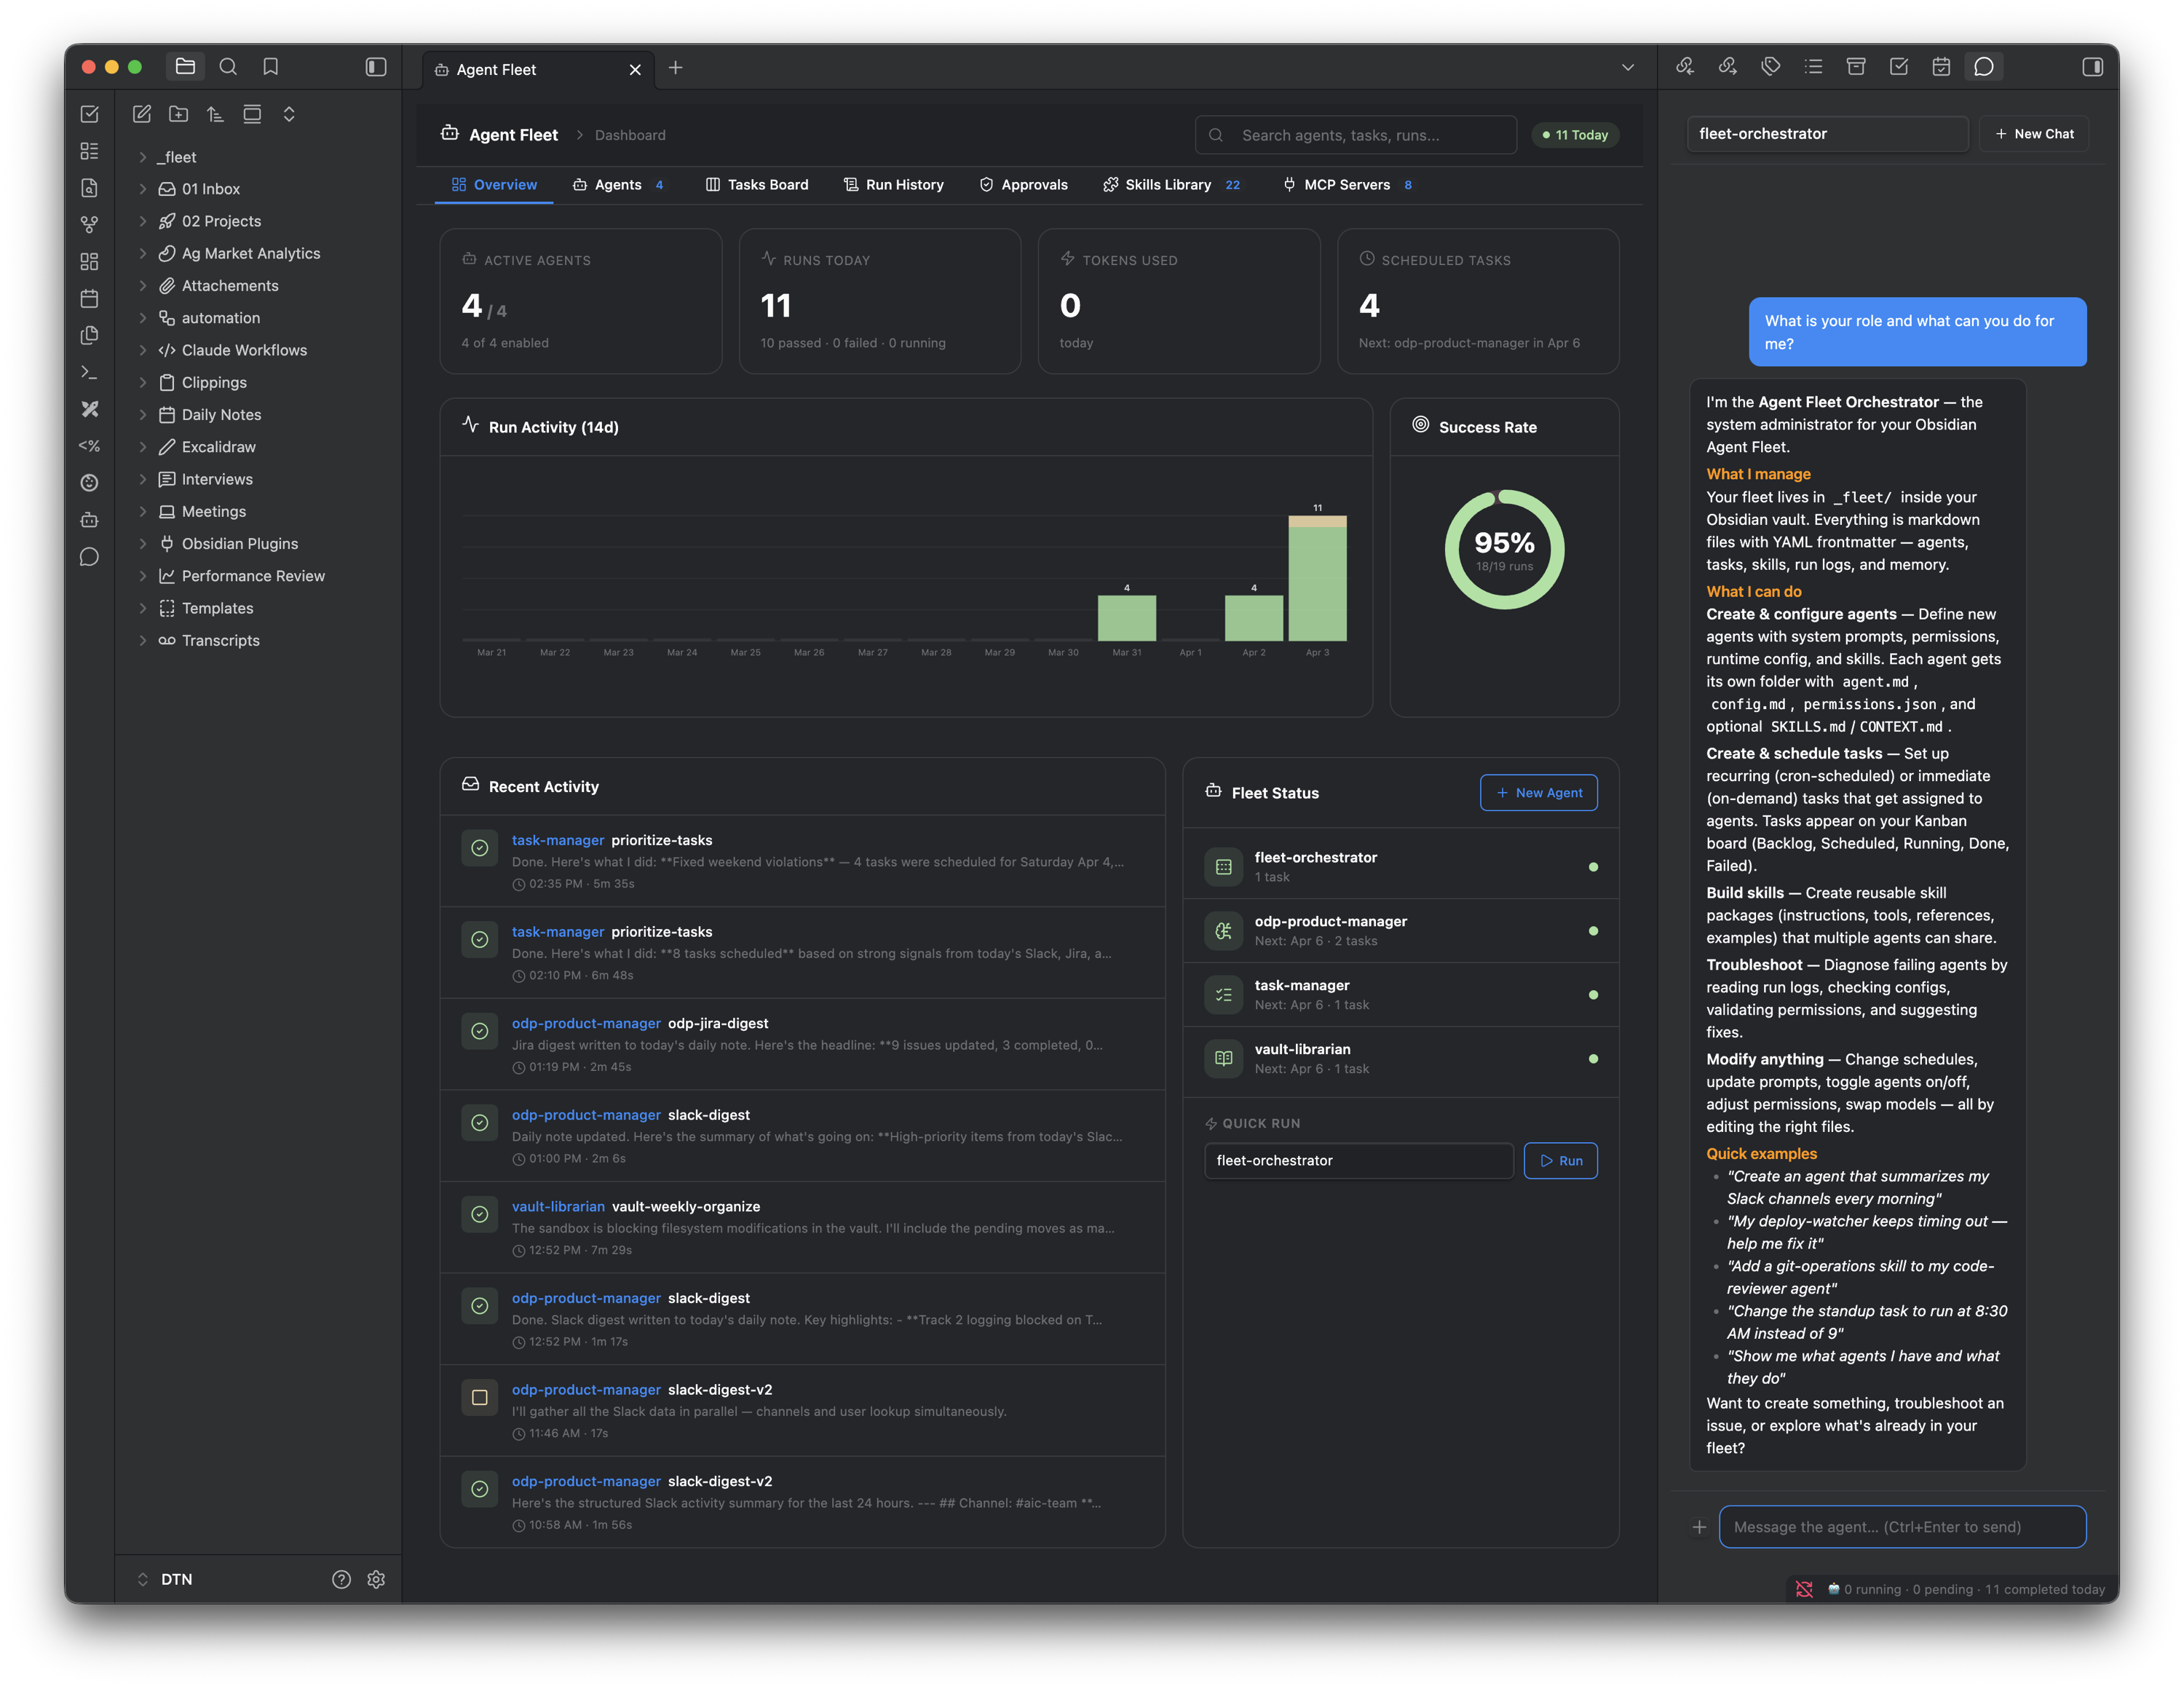Switch to the Skills Library tab
The width and height of the screenshot is (2184, 1689).
(1171, 185)
